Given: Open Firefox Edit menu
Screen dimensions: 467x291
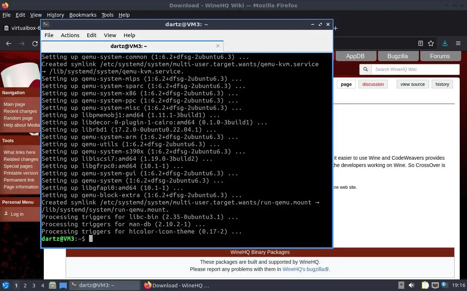Looking at the screenshot, I should pyautogui.click(x=20, y=15).
